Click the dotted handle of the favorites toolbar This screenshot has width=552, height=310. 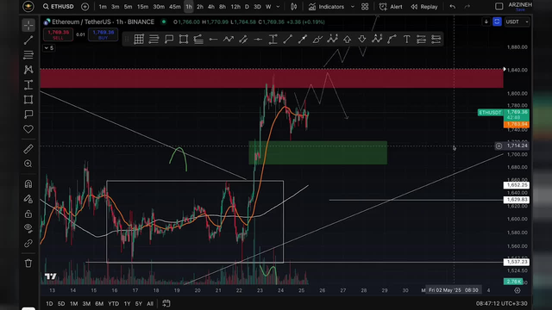click(x=127, y=40)
